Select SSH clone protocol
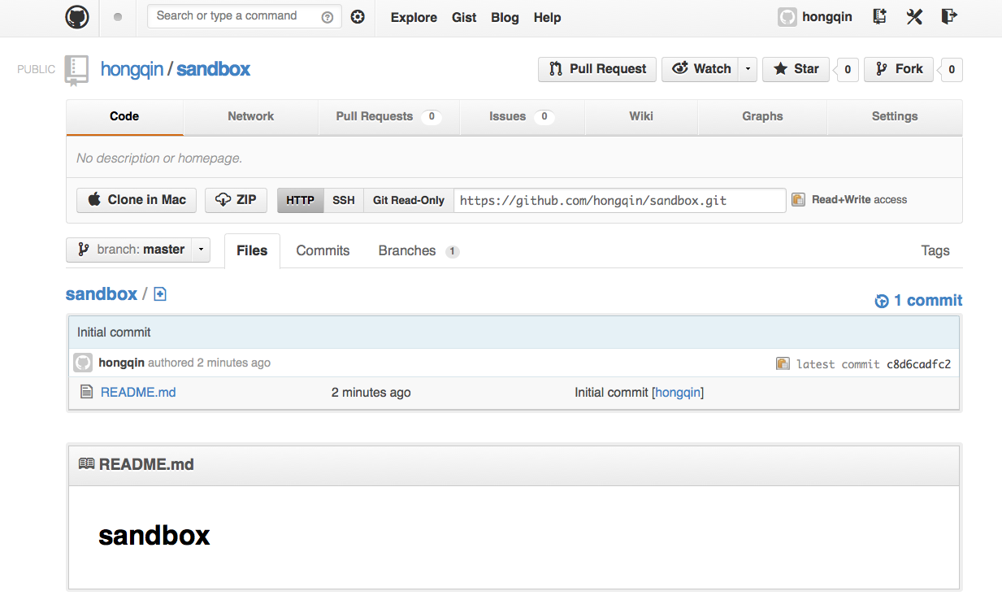1002x613 pixels. coord(344,200)
